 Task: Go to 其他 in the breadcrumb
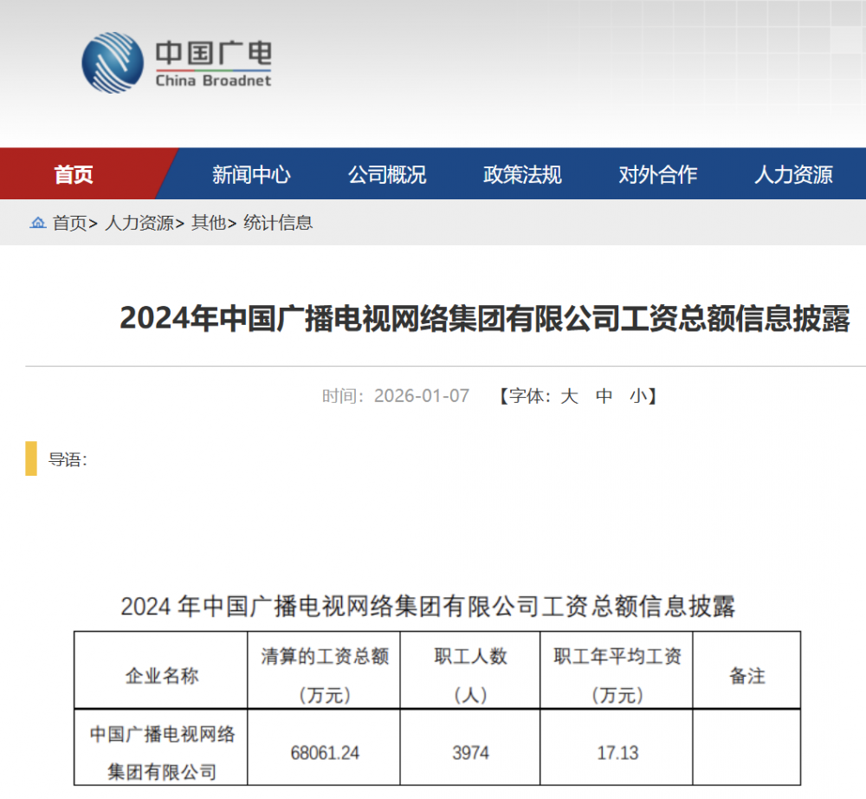tap(208, 224)
